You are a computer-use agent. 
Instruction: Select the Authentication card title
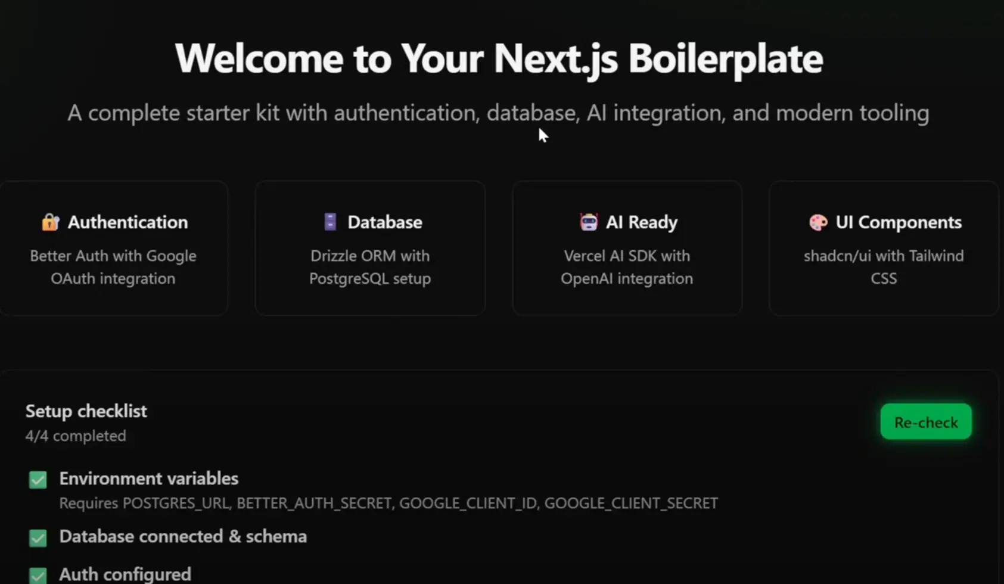[x=128, y=222]
